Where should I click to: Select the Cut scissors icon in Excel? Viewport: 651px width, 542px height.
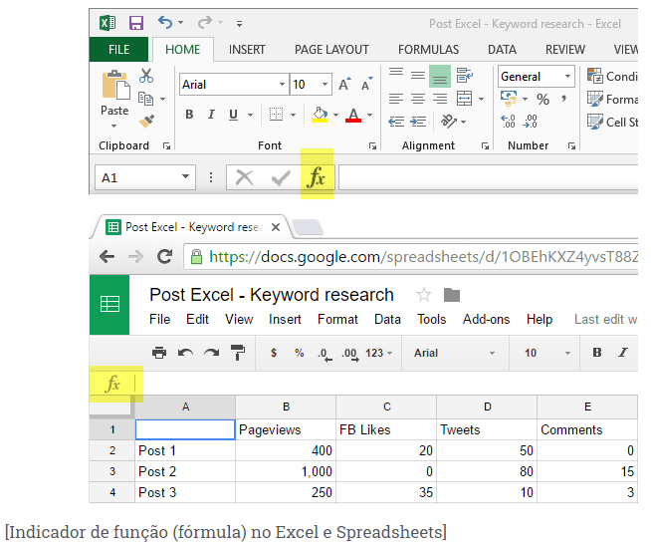[x=146, y=75]
